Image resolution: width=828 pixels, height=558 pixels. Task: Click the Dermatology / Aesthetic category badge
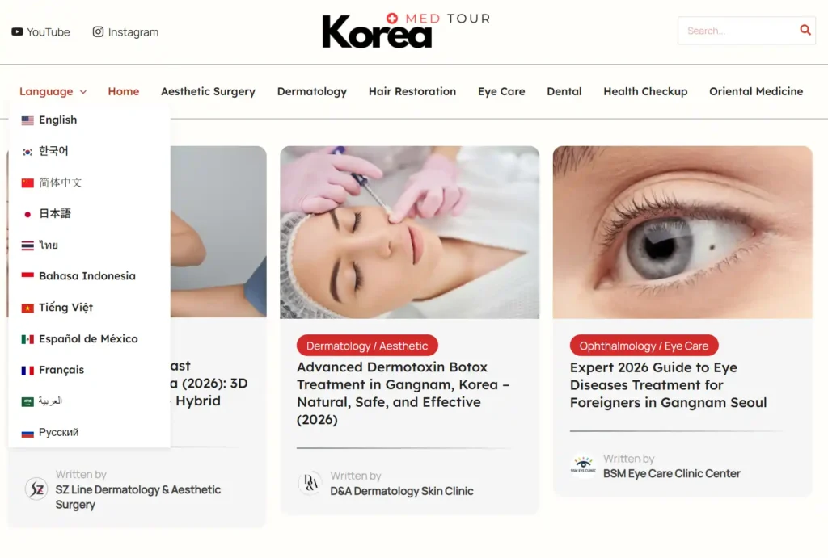[366, 345]
